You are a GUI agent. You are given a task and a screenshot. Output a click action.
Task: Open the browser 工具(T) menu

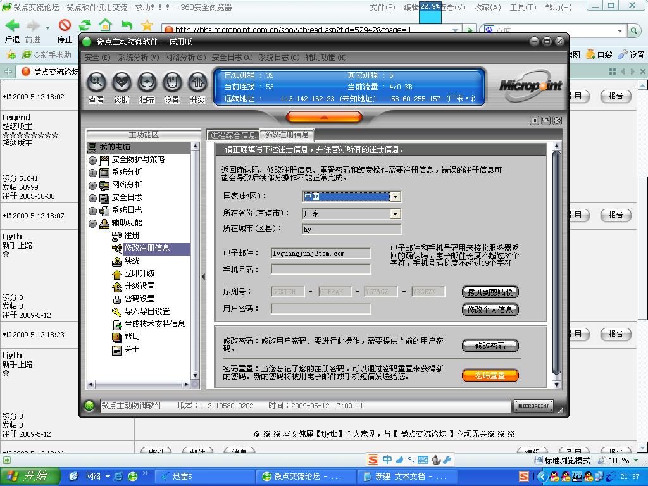click(x=523, y=8)
